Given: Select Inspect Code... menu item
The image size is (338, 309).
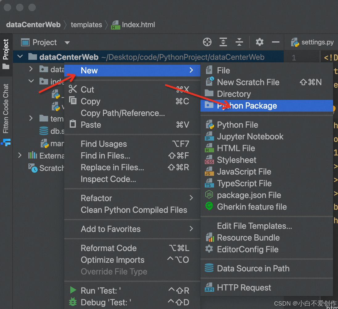Looking at the screenshot, I should click(132, 179).
